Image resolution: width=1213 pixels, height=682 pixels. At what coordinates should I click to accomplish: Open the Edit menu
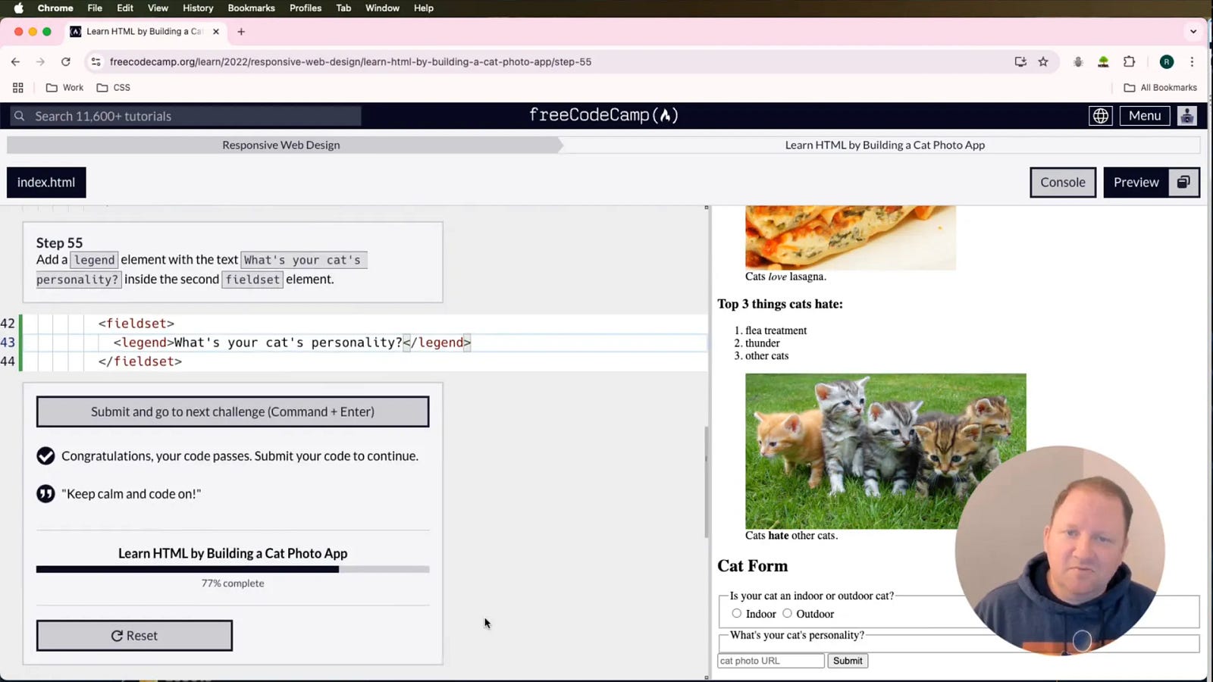[x=125, y=8]
